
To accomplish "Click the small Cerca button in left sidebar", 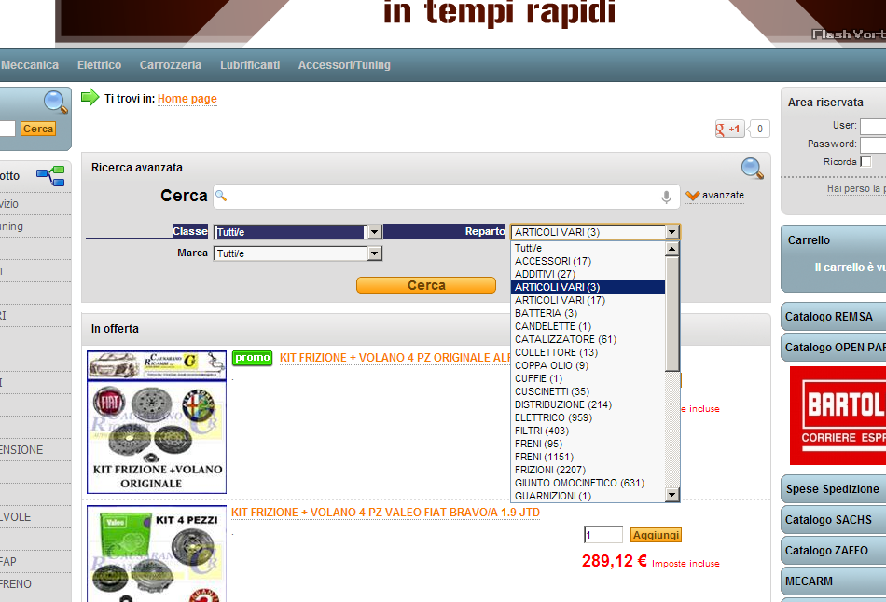I will coord(38,129).
